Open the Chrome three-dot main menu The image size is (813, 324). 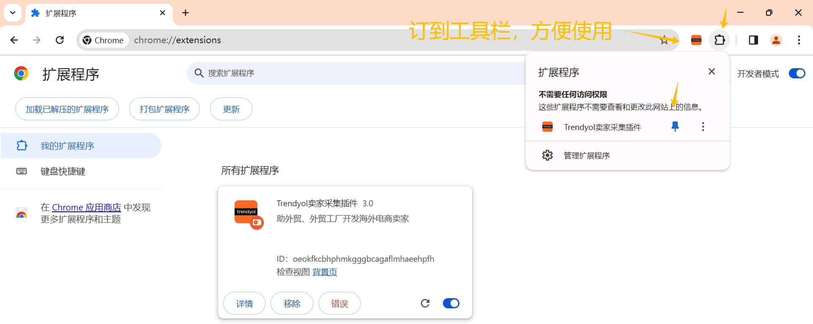pyautogui.click(x=799, y=40)
